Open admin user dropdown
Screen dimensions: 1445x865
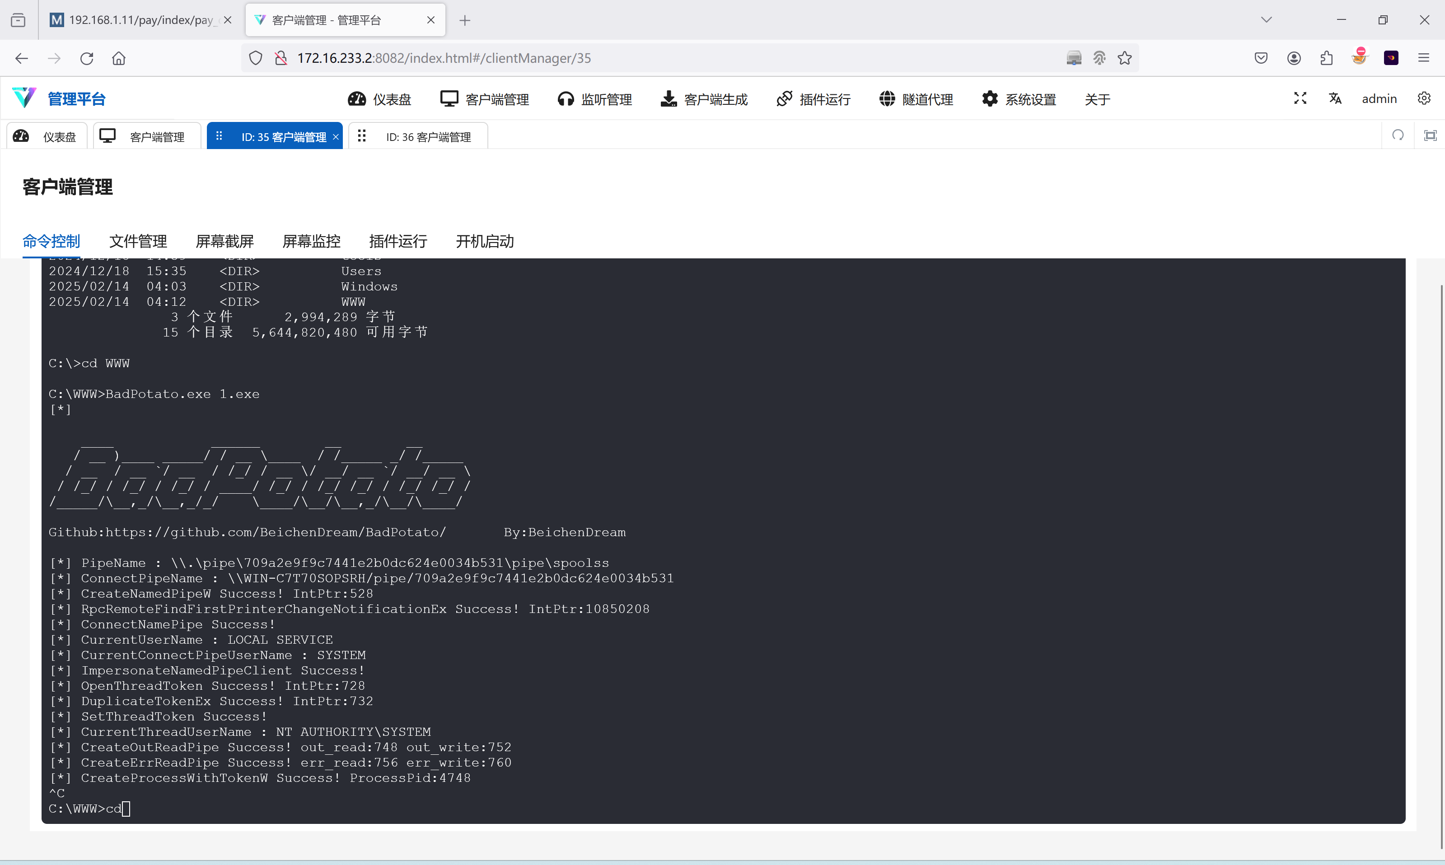tap(1379, 99)
